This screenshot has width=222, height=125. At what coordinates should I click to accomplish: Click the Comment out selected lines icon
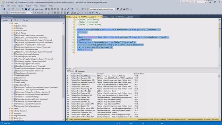(x=83, y=12)
